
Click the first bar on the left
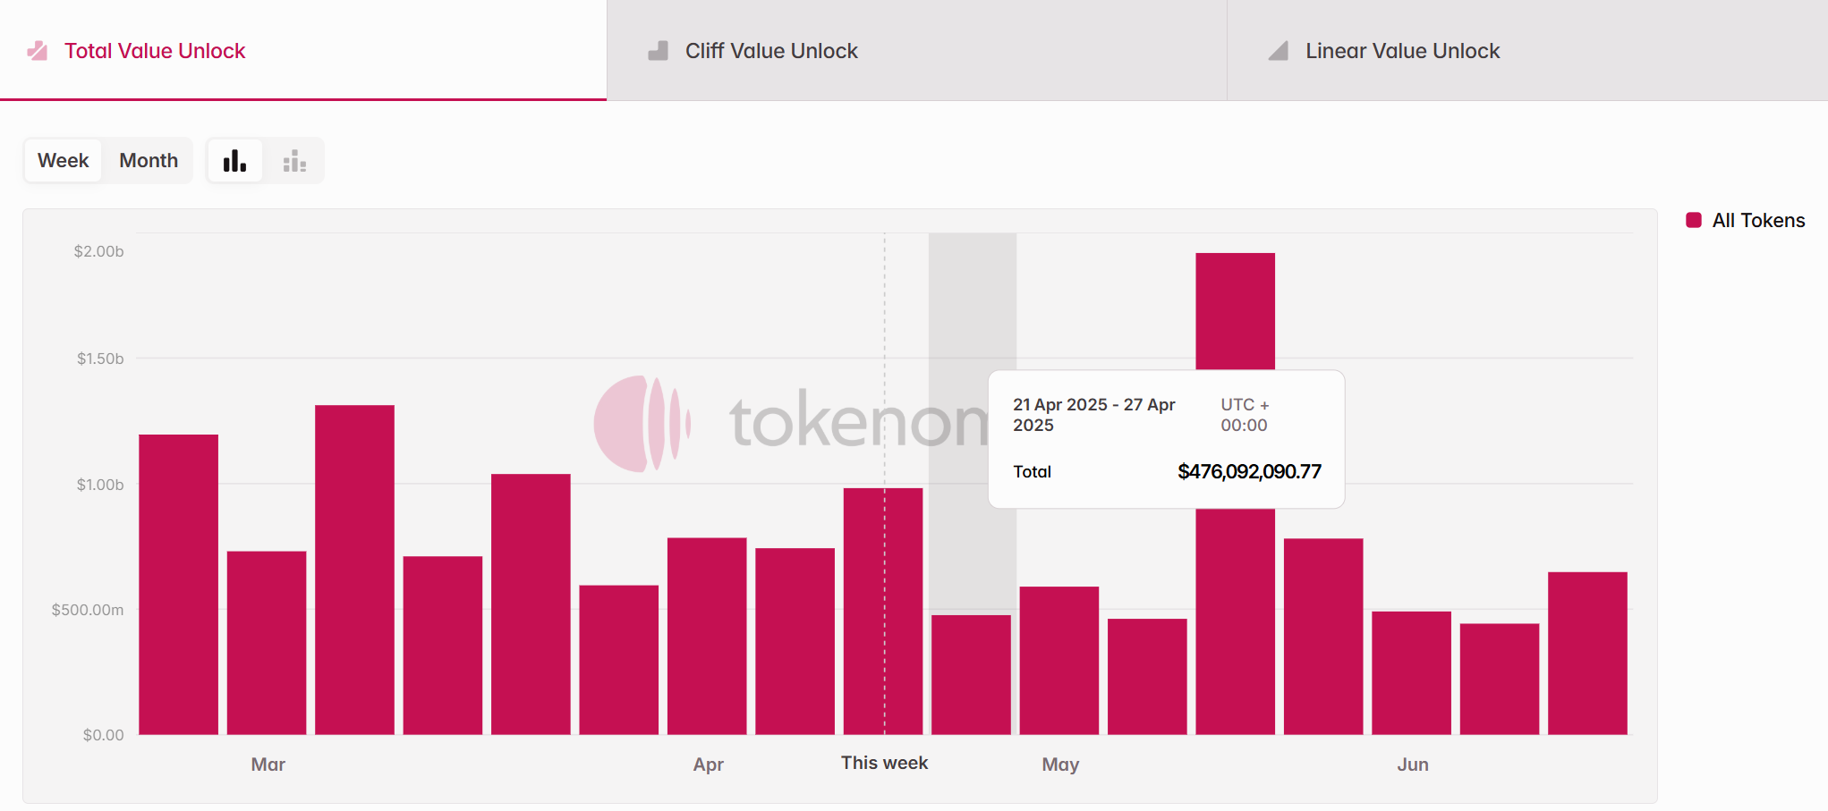[178, 585]
